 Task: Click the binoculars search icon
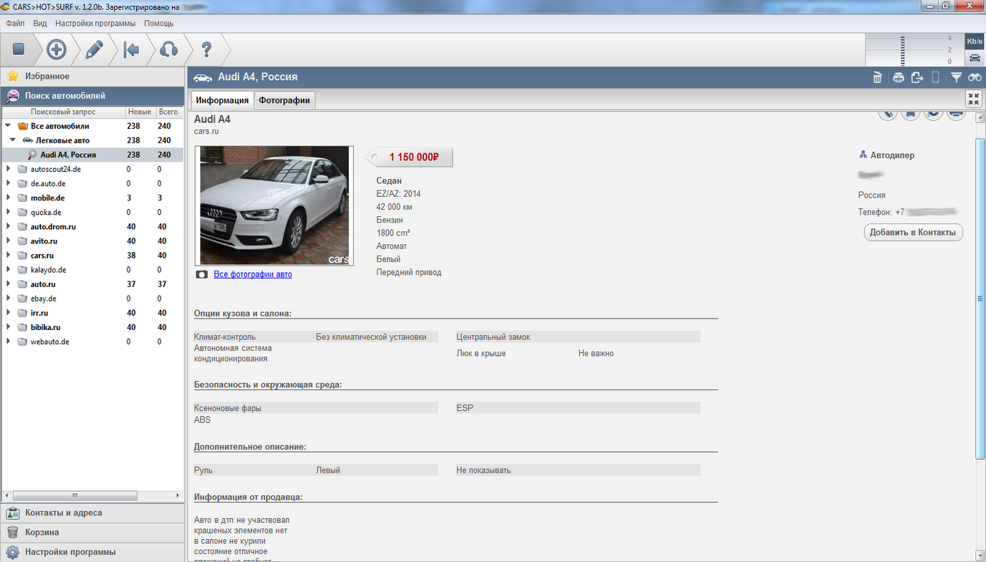coord(975,77)
